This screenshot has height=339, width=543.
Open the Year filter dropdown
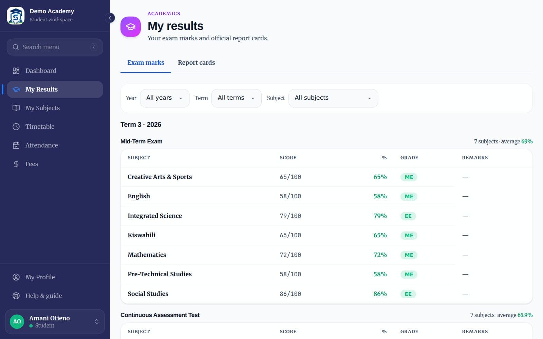pyautogui.click(x=165, y=98)
